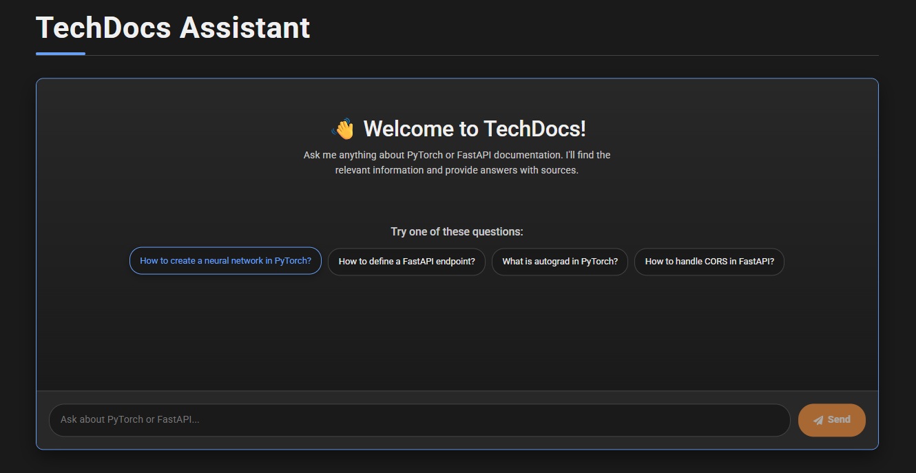Click "Try one of these questions:" label

(457, 231)
